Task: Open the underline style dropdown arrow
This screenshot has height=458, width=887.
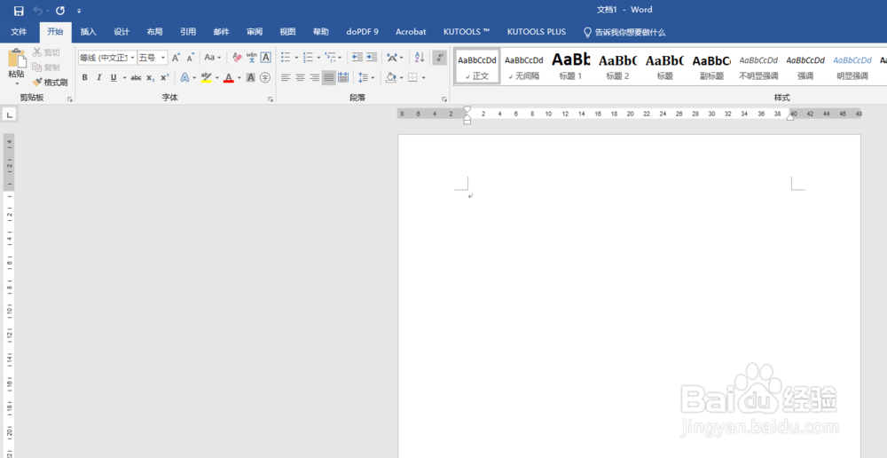Action: (122, 77)
